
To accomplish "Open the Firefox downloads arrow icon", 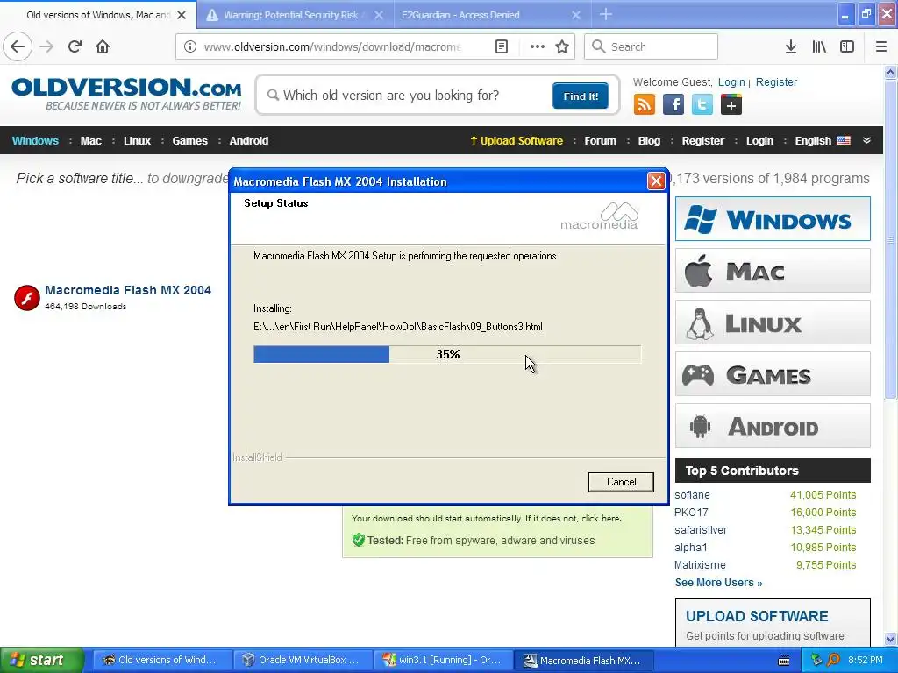I will [x=791, y=46].
